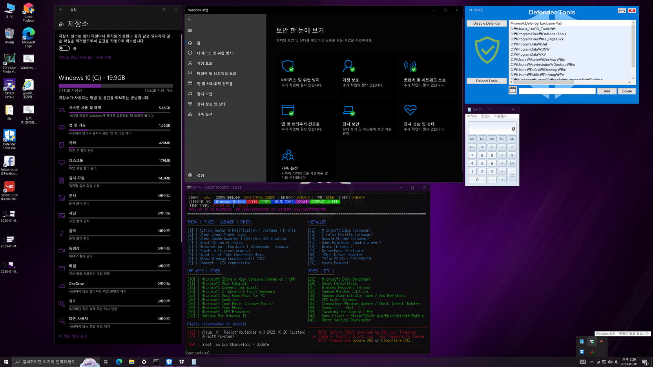The height and width of the screenshot is (367, 653).
Task: Click the exclusion list horizontal scrollbar
Action: pos(571,82)
